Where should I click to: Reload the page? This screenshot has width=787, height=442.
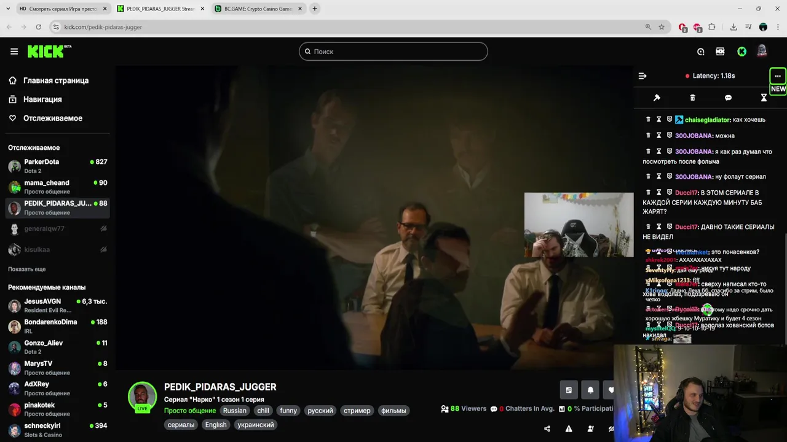(38, 27)
